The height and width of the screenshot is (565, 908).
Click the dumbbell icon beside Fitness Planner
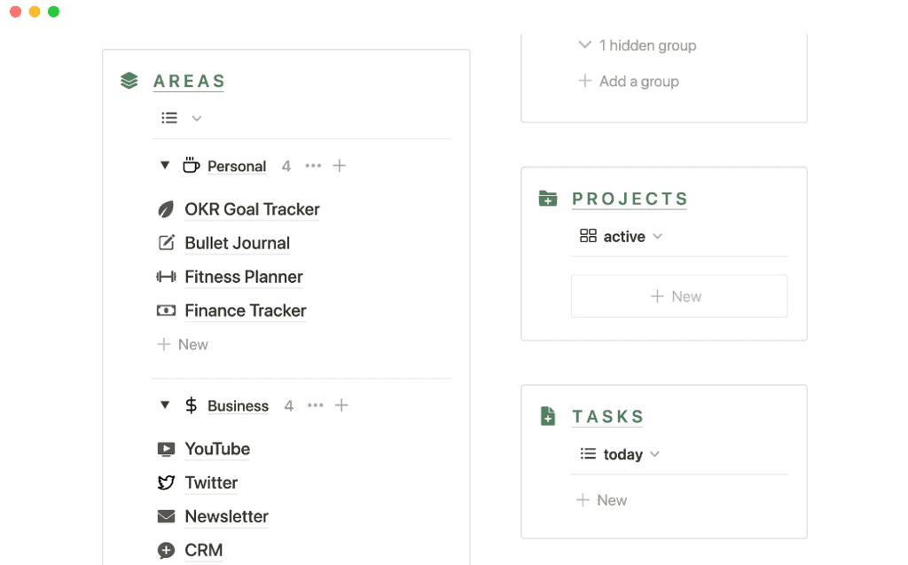coord(166,277)
